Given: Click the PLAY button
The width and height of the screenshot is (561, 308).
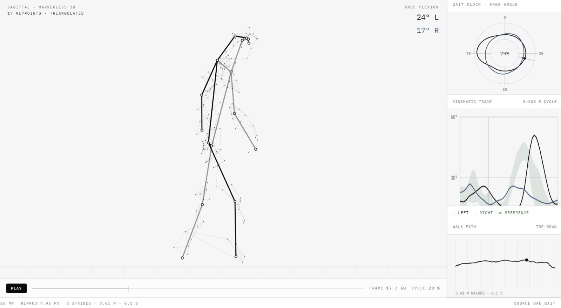Looking at the screenshot, I should tap(16, 288).
